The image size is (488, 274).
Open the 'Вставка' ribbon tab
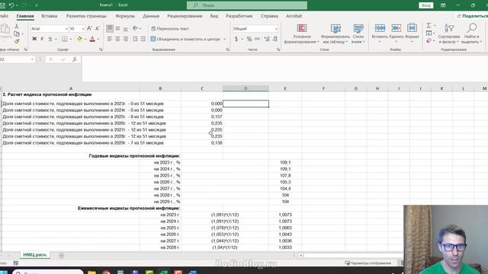(x=49, y=16)
